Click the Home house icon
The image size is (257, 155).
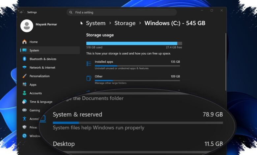(x=25, y=42)
